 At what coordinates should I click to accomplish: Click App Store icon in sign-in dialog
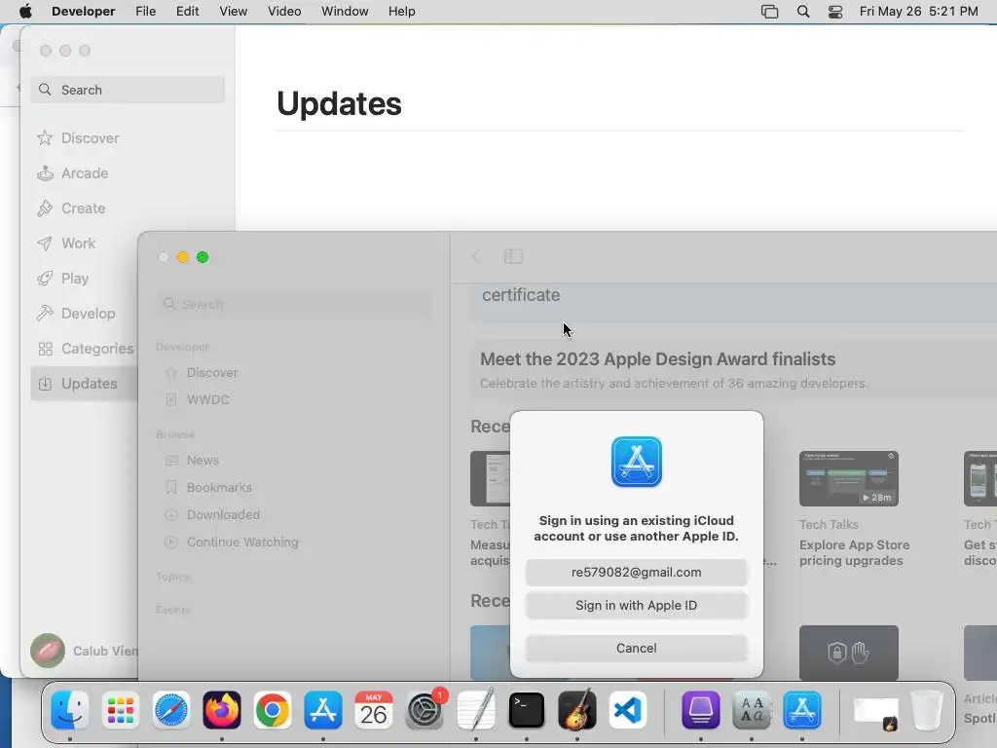pyautogui.click(x=637, y=462)
